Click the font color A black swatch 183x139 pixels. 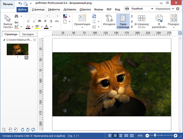[46, 27]
